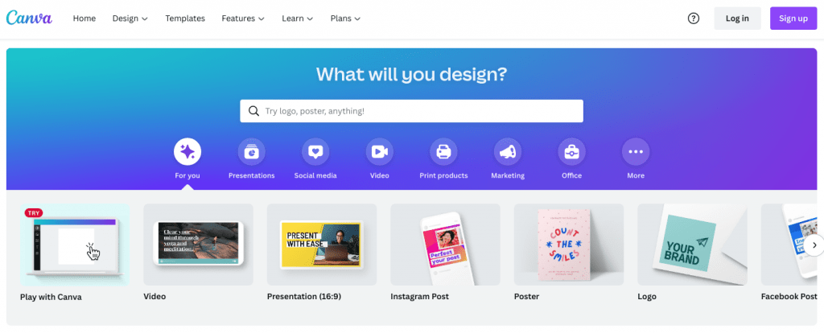Viewport: 824px width, 333px height.
Task: Open the Instagram Post thumbnail
Action: tap(445, 245)
